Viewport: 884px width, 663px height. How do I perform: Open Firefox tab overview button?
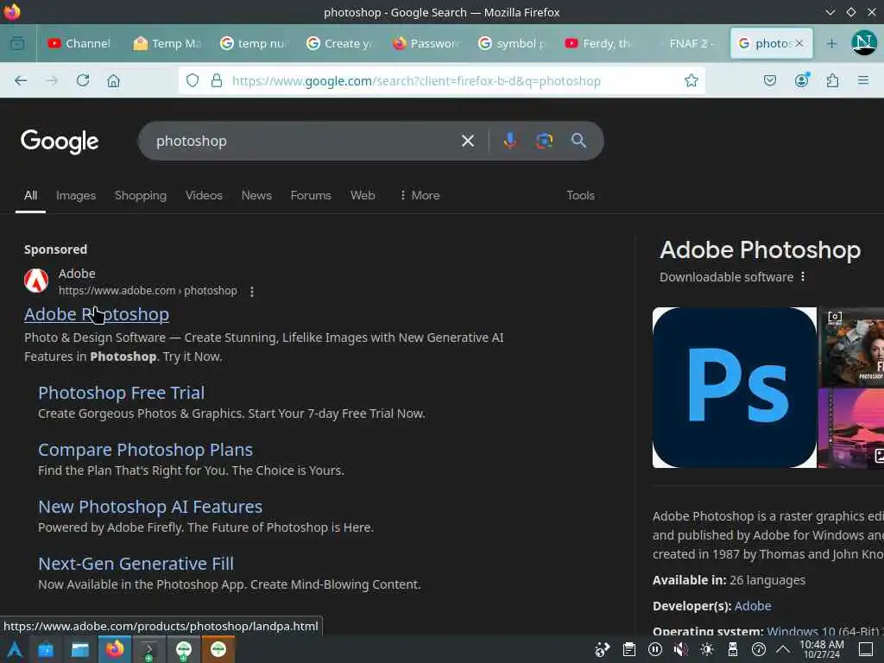pyautogui.click(x=17, y=43)
